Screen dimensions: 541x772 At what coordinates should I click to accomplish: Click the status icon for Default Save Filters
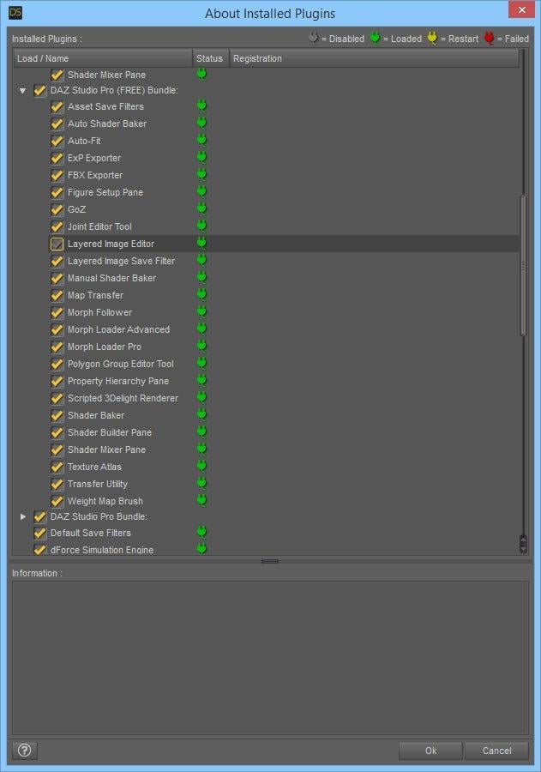pyautogui.click(x=201, y=532)
